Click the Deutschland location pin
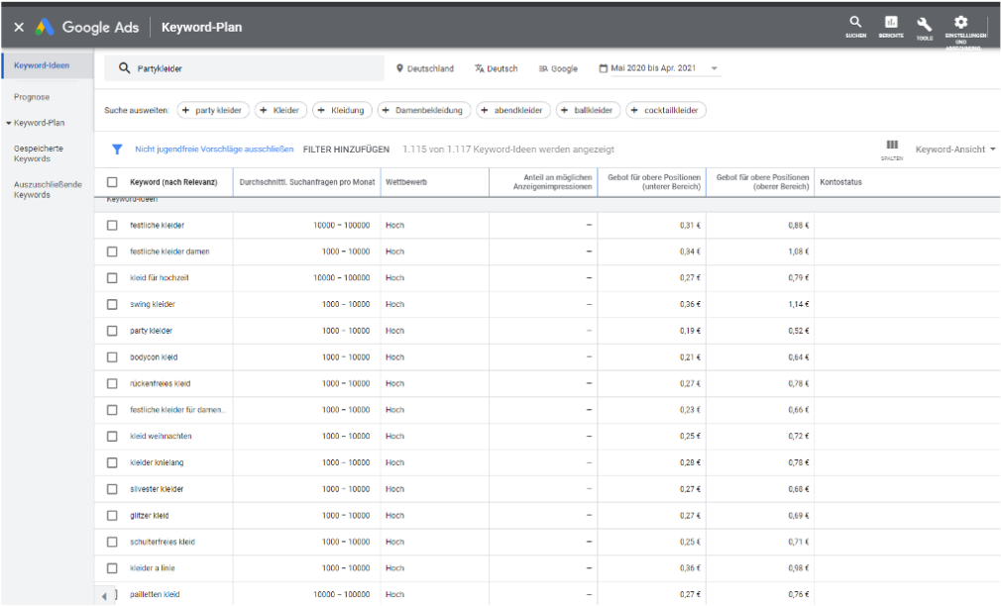 (x=399, y=68)
